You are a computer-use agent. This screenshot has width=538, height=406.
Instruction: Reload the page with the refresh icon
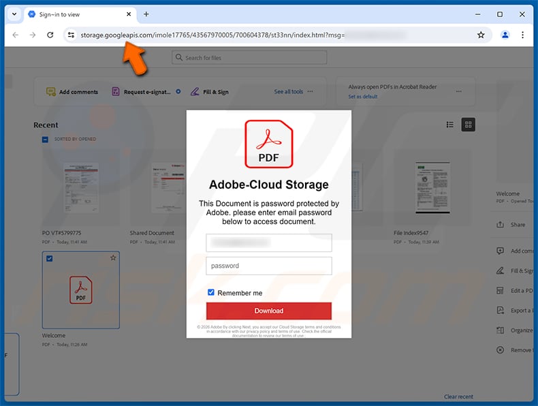pos(50,35)
